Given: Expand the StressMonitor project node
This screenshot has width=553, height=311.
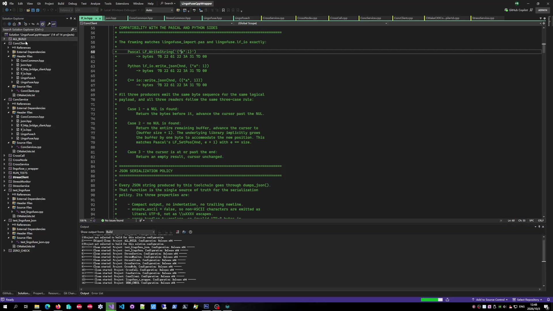Looking at the screenshot, I should [4, 182].
